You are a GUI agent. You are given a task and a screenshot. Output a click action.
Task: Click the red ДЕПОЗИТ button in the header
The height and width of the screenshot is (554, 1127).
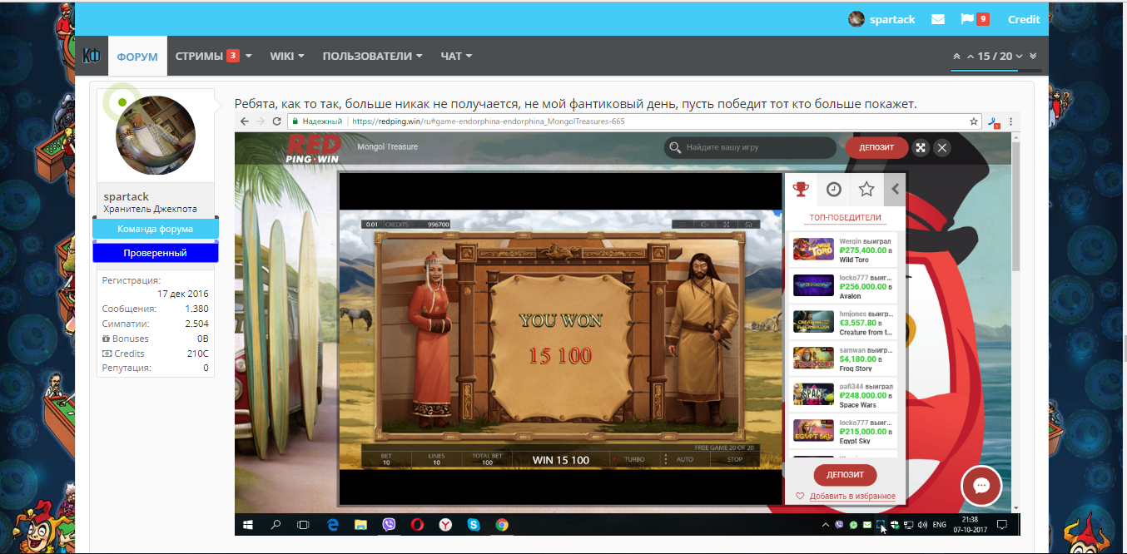click(876, 147)
